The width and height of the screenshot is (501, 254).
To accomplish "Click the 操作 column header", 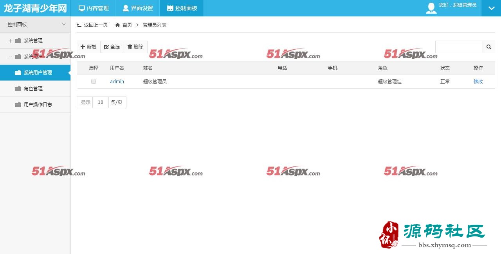I will click(x=478, y=68).
